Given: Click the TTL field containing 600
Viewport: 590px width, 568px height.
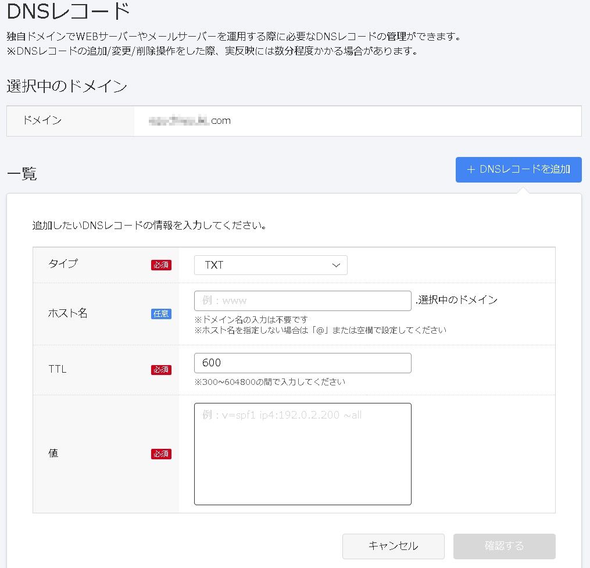Looking at the screenshot, I should pos(302,363).
